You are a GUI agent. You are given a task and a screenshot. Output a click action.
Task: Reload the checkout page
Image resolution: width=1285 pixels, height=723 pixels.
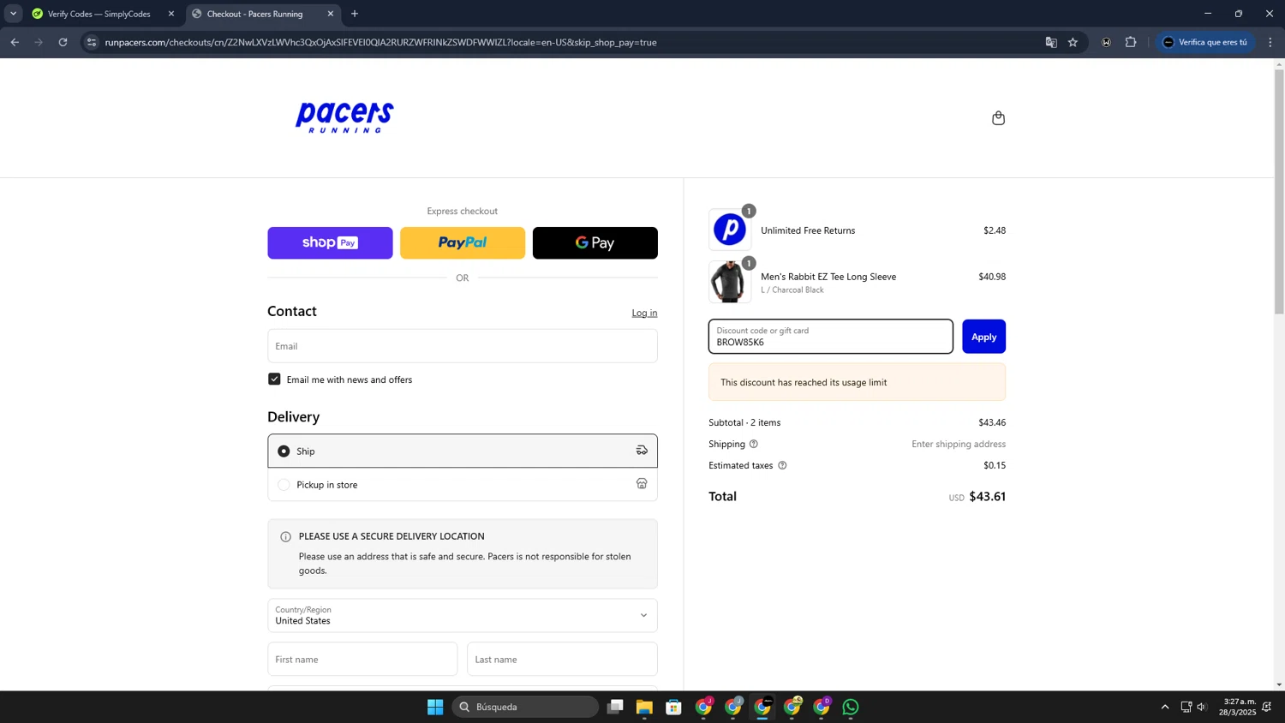point(63,42)
